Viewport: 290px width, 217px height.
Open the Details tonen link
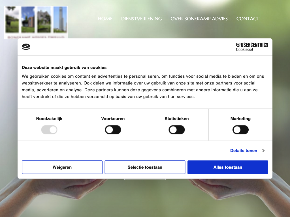pos(244,151)
